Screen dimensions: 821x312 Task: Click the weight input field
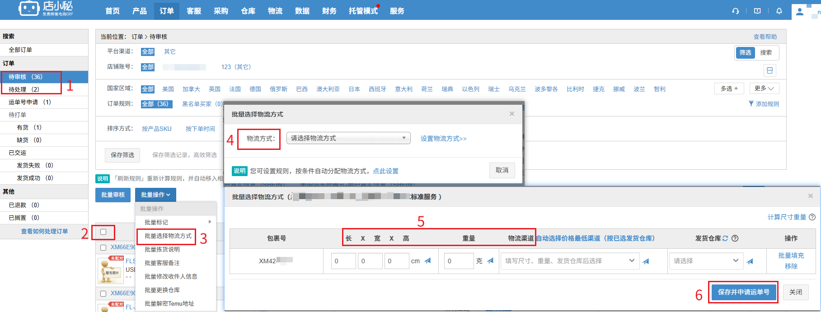tap(458, 261)
